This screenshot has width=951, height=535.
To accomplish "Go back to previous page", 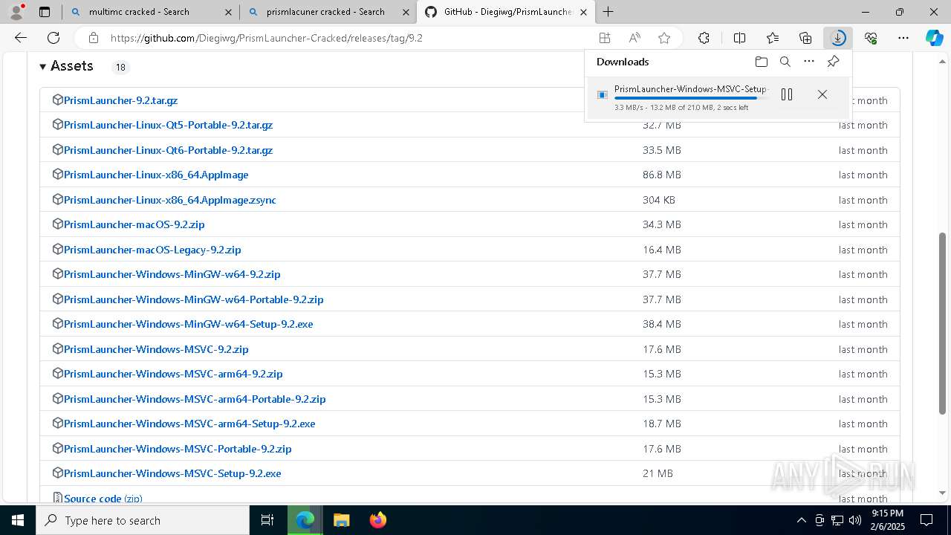I will click(x=21, y=38).
